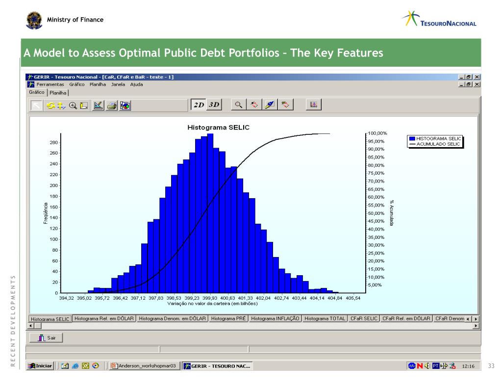The image size is (502, 388).
Task: Click the GERIR application icon in menu bar
Action: (x=31, y=84)
